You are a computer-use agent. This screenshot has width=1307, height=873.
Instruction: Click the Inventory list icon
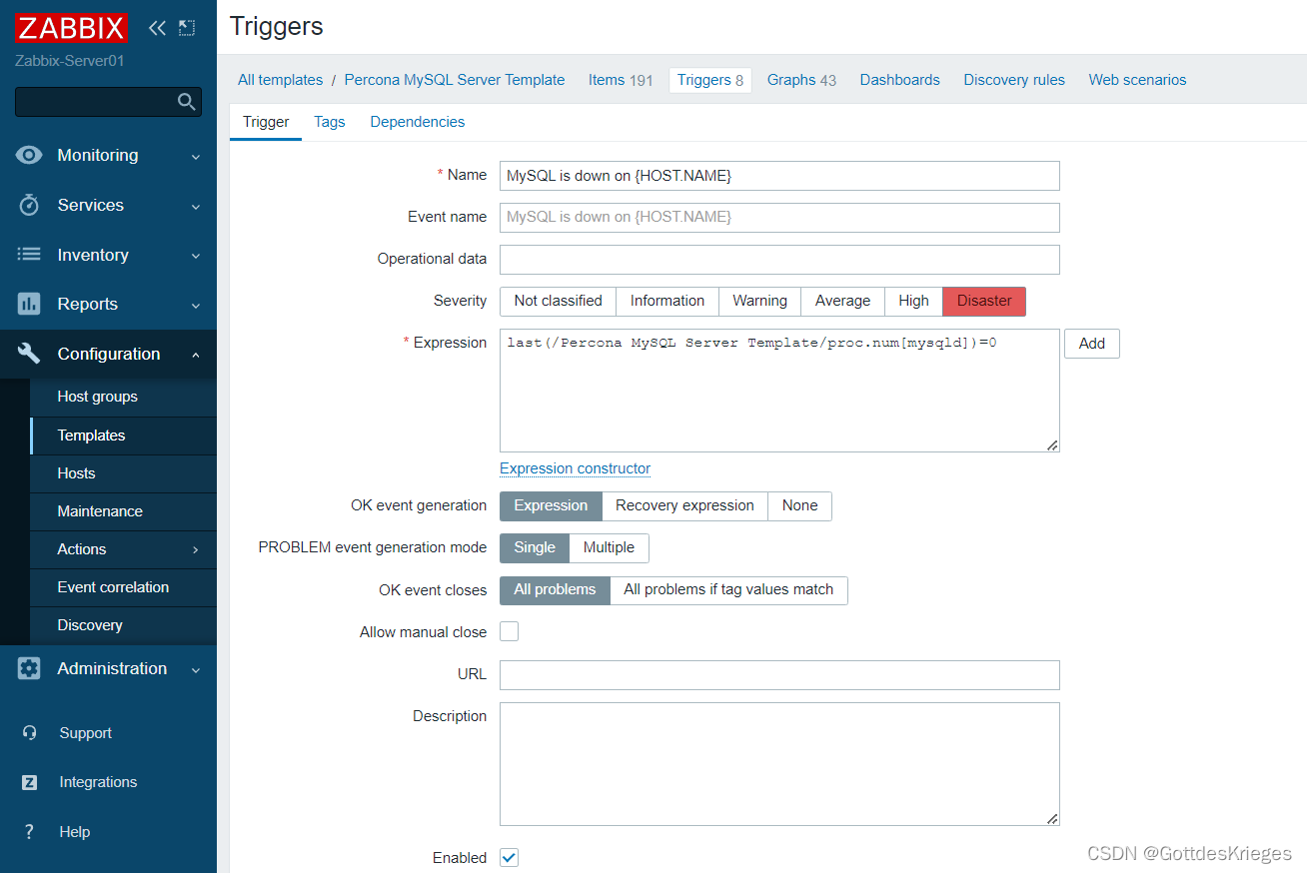[x=29, y=255]
